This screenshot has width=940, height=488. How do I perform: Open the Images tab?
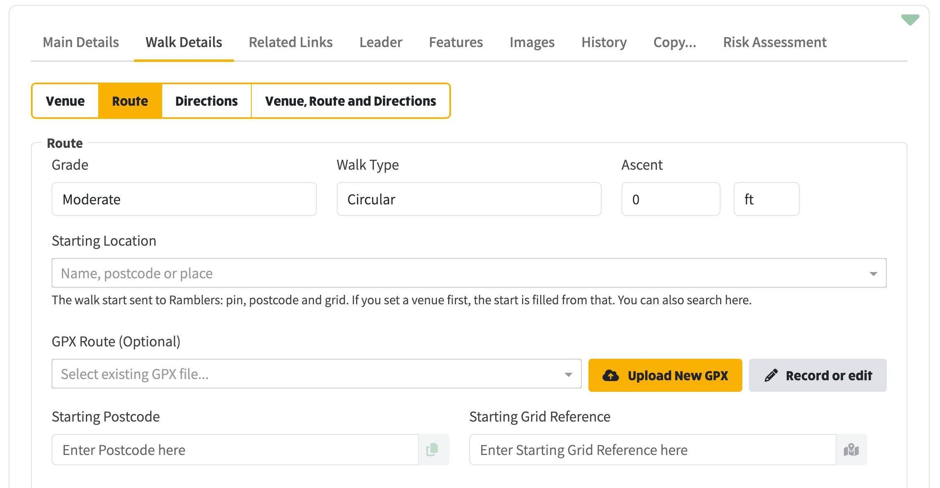(532, 42)
